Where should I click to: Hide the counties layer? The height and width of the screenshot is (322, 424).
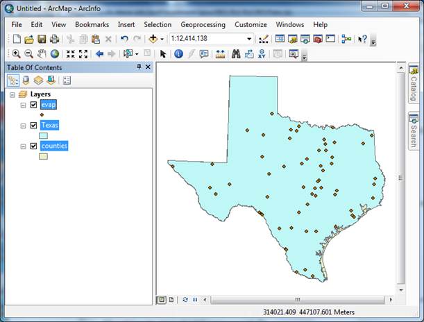point(33,146)
